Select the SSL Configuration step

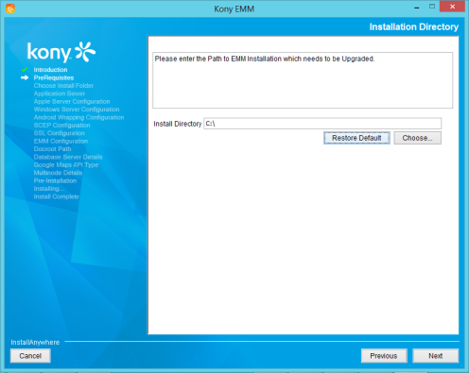click(x=60, y=133)
